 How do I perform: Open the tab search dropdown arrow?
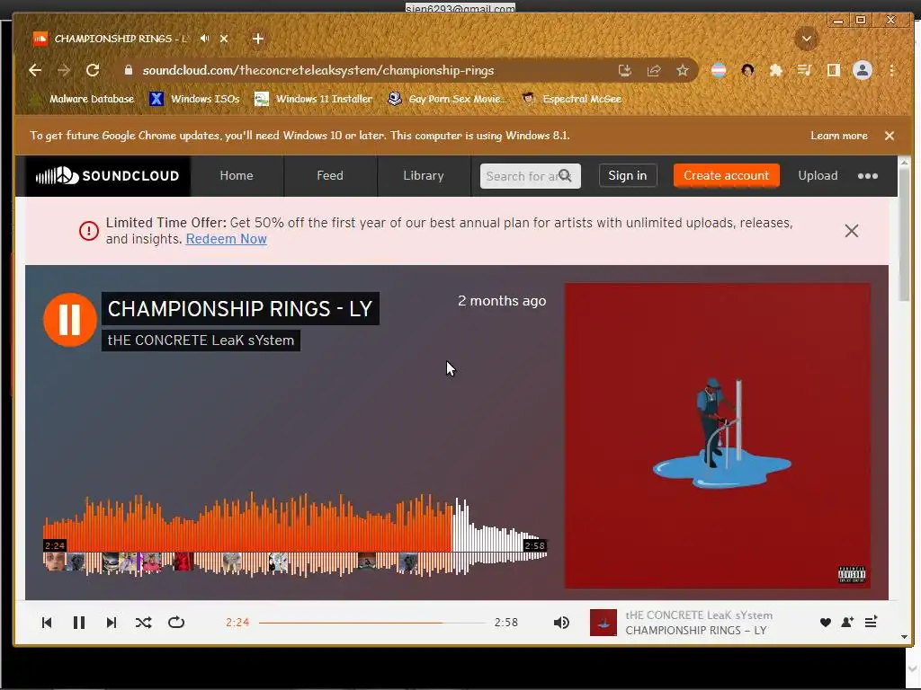click(x=807, y=39)
